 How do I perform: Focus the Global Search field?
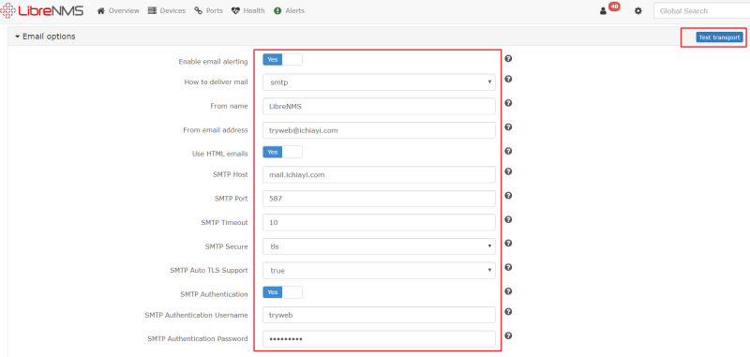tap(701, 10)
